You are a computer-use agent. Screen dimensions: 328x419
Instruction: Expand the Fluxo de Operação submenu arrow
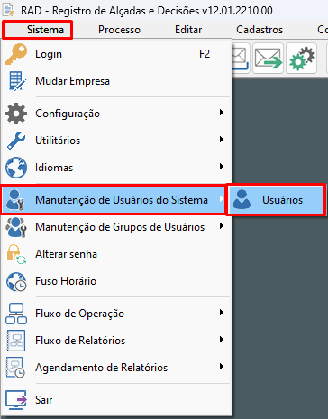222,313
